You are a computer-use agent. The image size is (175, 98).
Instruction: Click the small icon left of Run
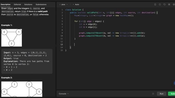(x=153, y=94)
